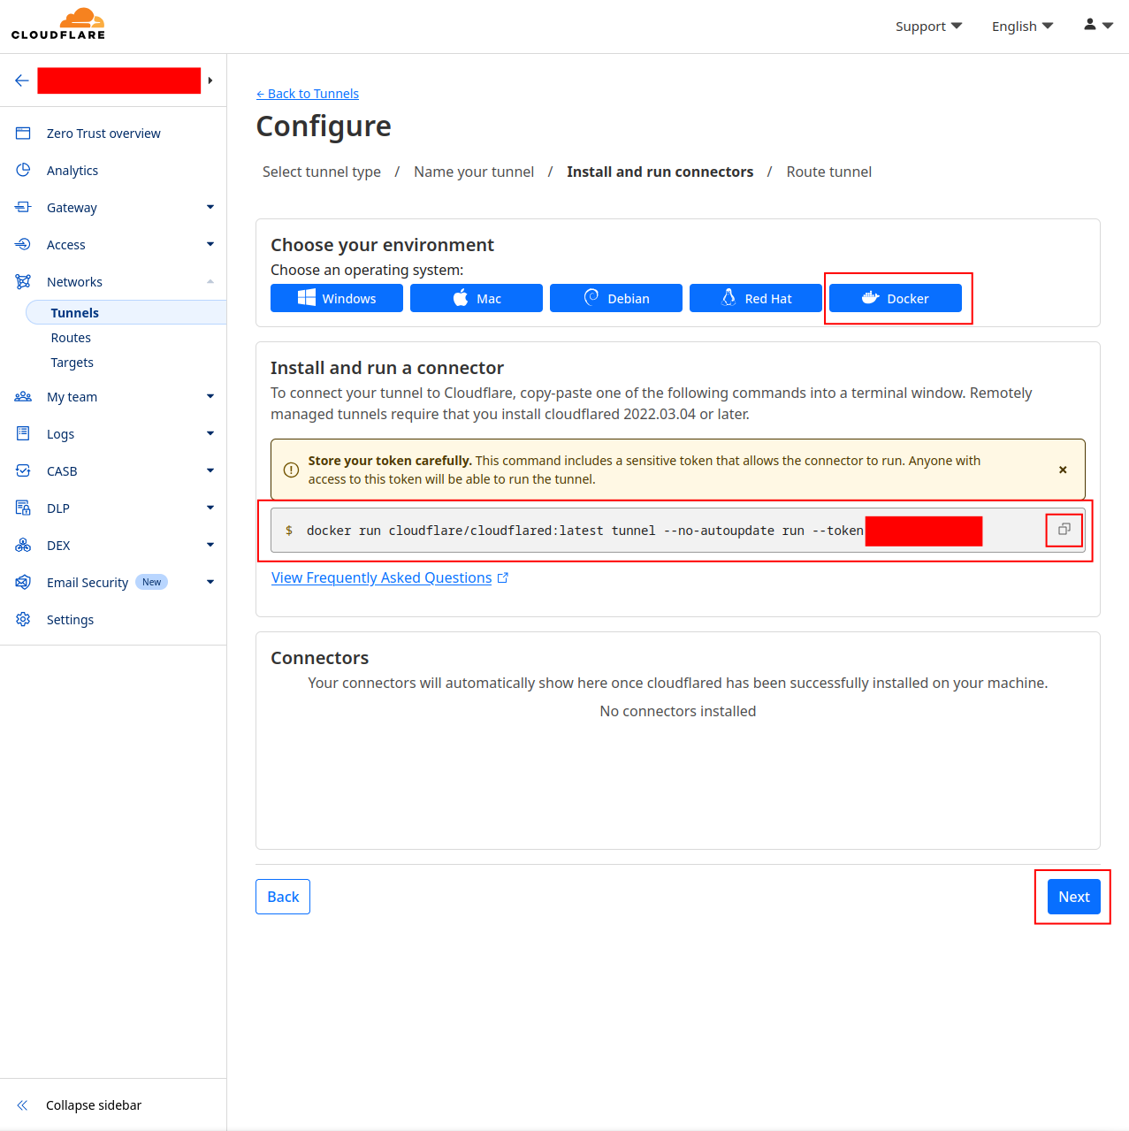Image resolution: width=1129 pixels, height=1131 pixels.
Task: Open Tunnels in the Networks submenu
Action: point(126,312)
